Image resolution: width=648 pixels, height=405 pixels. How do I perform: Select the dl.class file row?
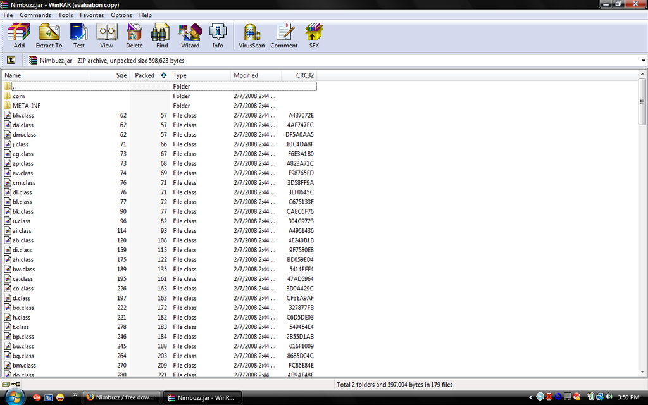click(159, 192)
